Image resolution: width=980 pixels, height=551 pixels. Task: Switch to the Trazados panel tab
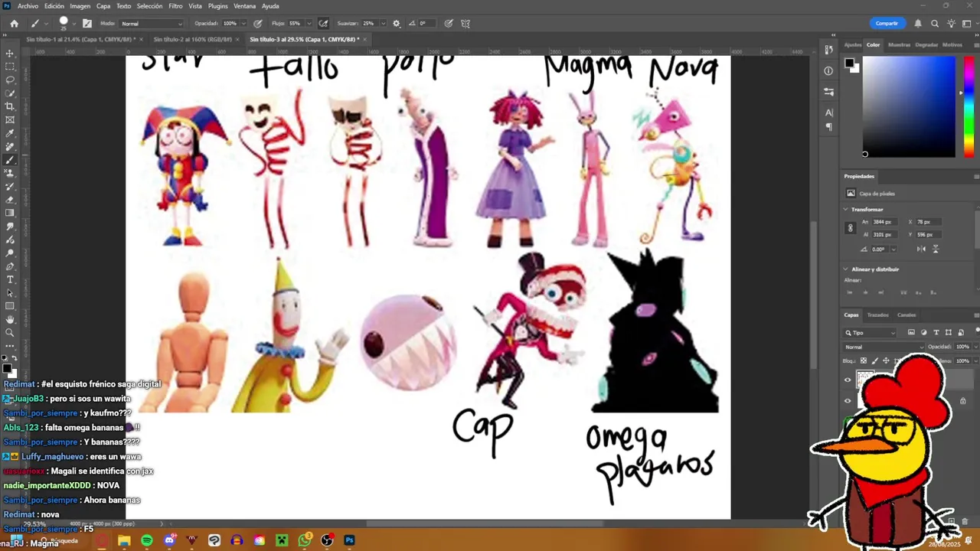click(877, 315)
